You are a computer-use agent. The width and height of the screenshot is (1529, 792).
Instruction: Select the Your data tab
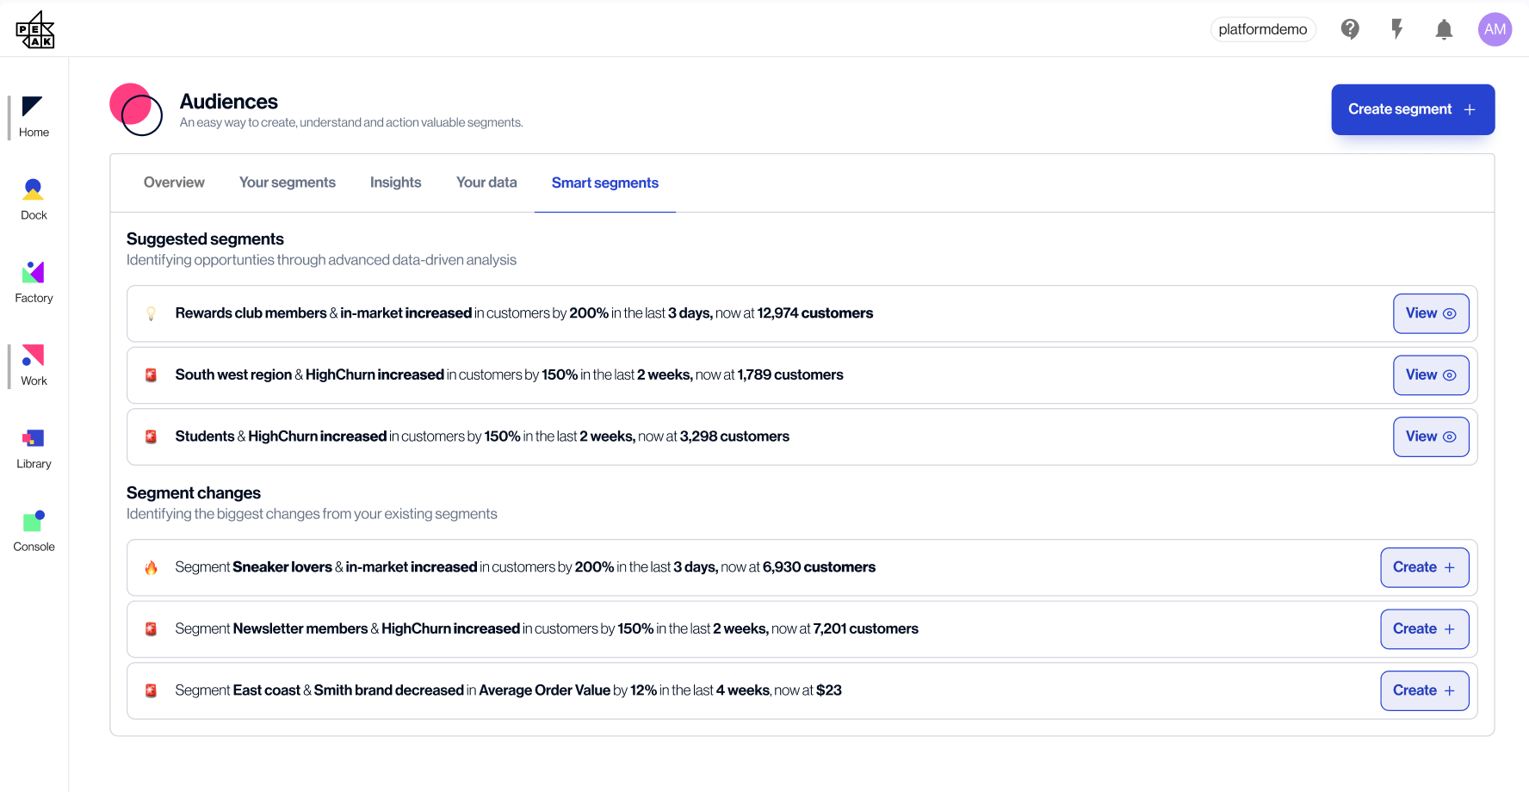pyautogui.click(x=486, y=183)
